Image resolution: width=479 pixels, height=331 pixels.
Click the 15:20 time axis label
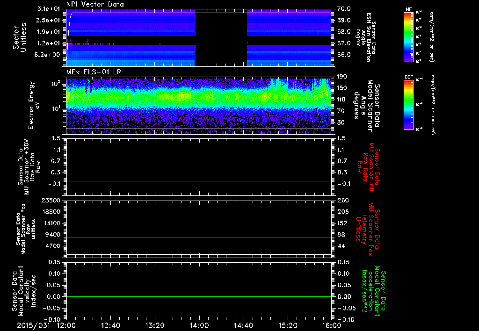[x=288, y=325]
